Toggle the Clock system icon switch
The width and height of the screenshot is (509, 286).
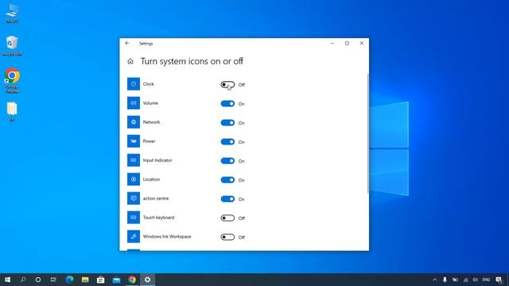point(227,85)
